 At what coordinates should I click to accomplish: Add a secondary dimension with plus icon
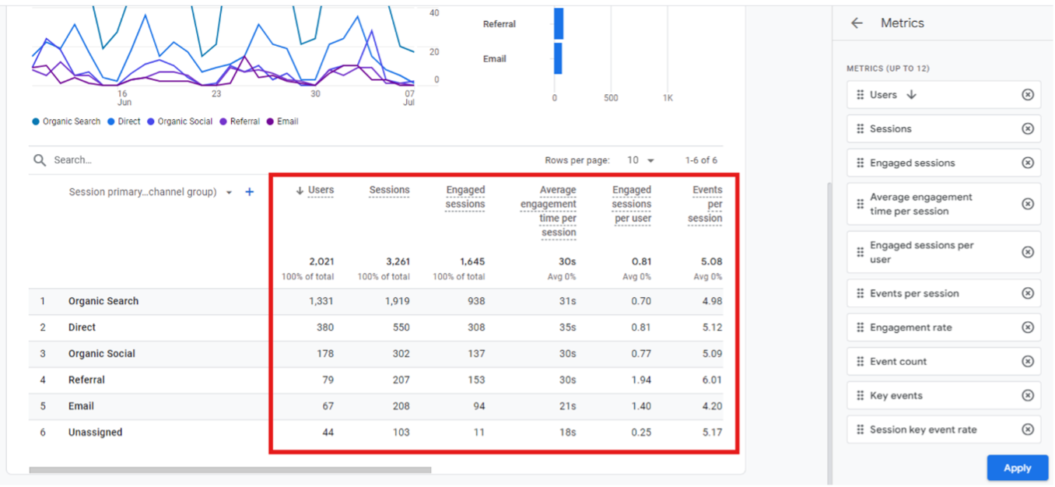249,191
